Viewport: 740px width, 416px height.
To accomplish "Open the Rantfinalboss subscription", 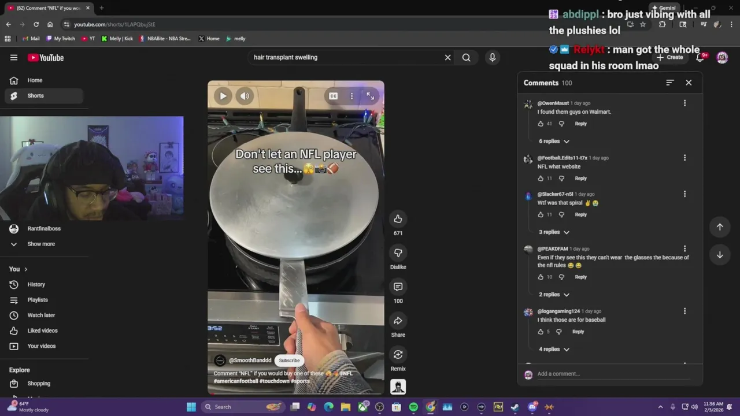I will pyautogui.click(x=44, y=229).
